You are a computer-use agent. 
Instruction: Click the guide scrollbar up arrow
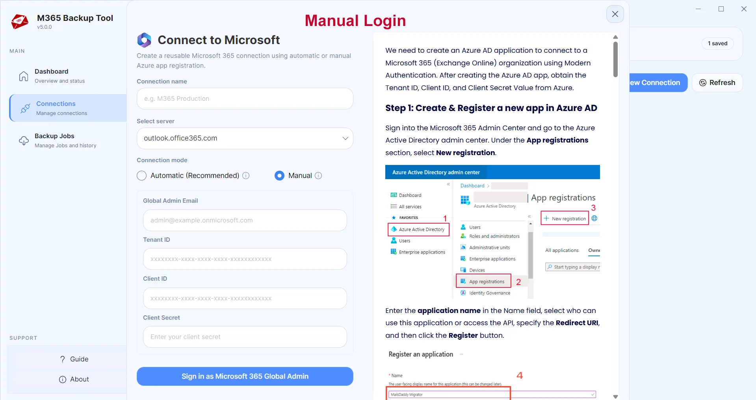(x=615, y=37)
